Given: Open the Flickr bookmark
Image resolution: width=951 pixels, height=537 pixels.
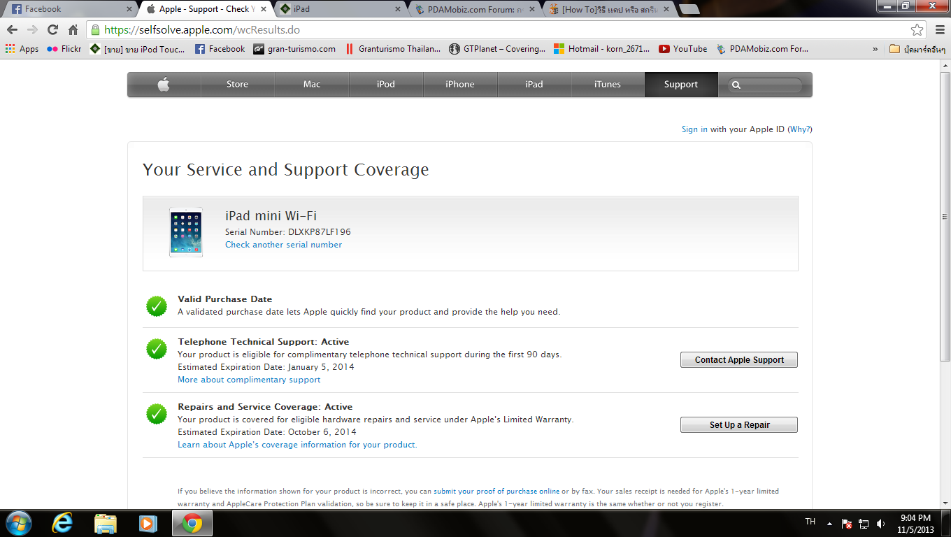Looking at the screenshot, I should (x=64, y=49).
